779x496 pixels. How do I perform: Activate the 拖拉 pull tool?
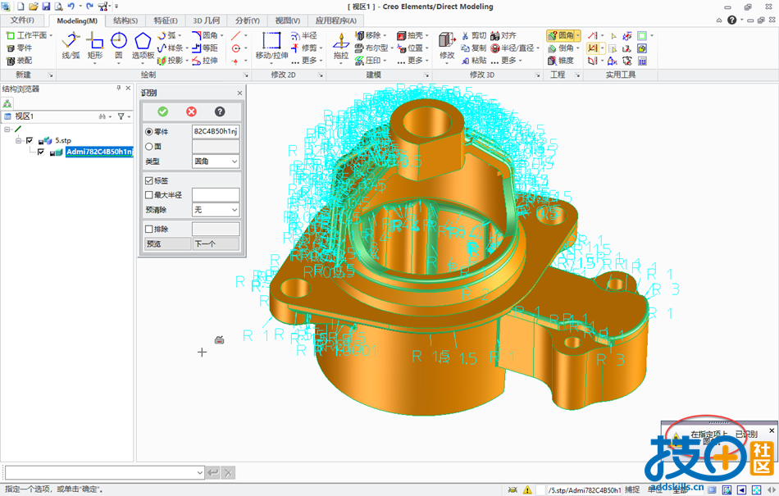341,46
